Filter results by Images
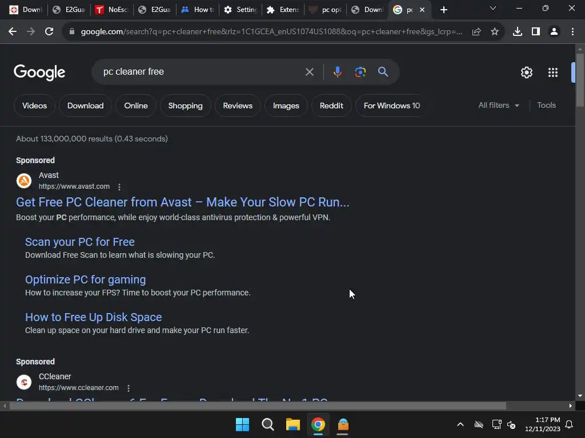 click(286, 106)
